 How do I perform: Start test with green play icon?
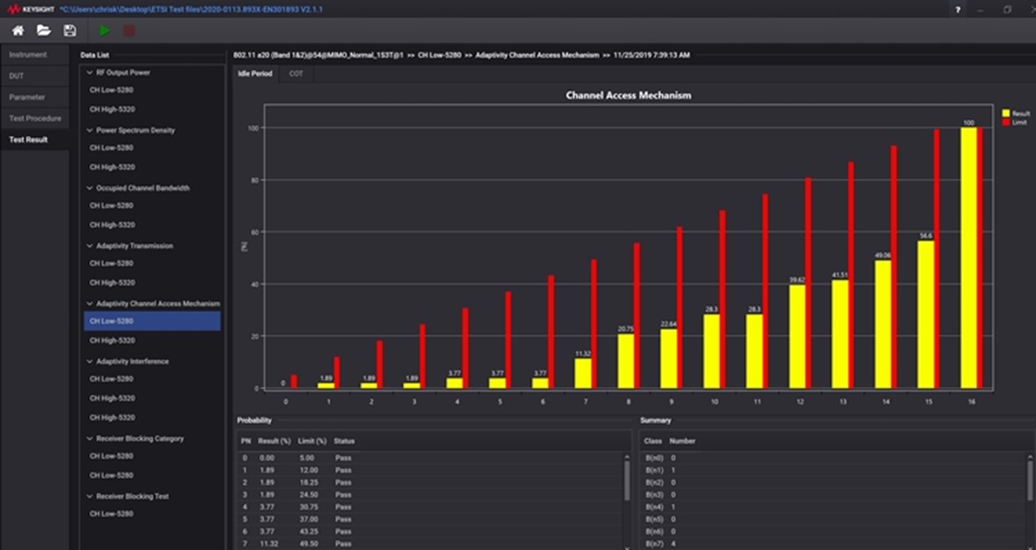pyautogui.click(x=105, y=31)
